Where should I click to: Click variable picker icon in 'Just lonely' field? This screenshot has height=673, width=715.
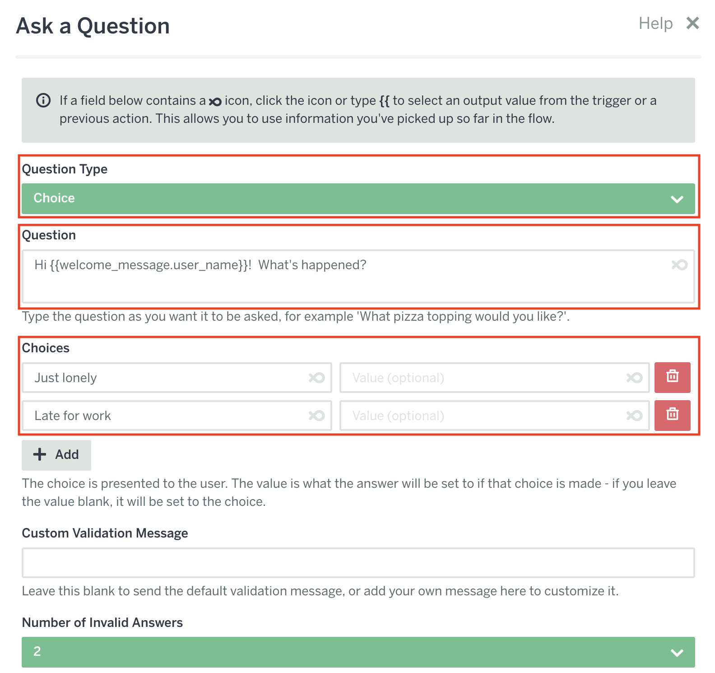click(x=316, y=378)
